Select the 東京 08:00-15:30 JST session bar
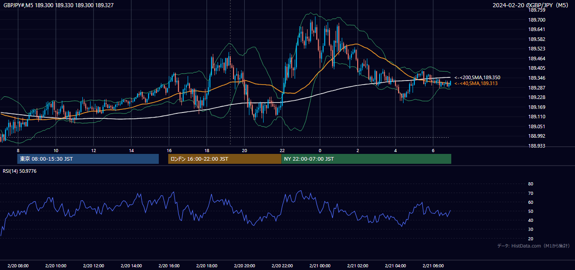Image resolution: width=575 pixels, height=270 pixels. (x=88, y=159)
